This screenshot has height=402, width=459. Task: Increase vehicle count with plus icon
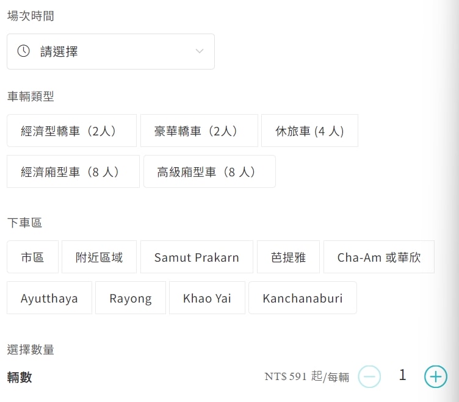(436, 376)
